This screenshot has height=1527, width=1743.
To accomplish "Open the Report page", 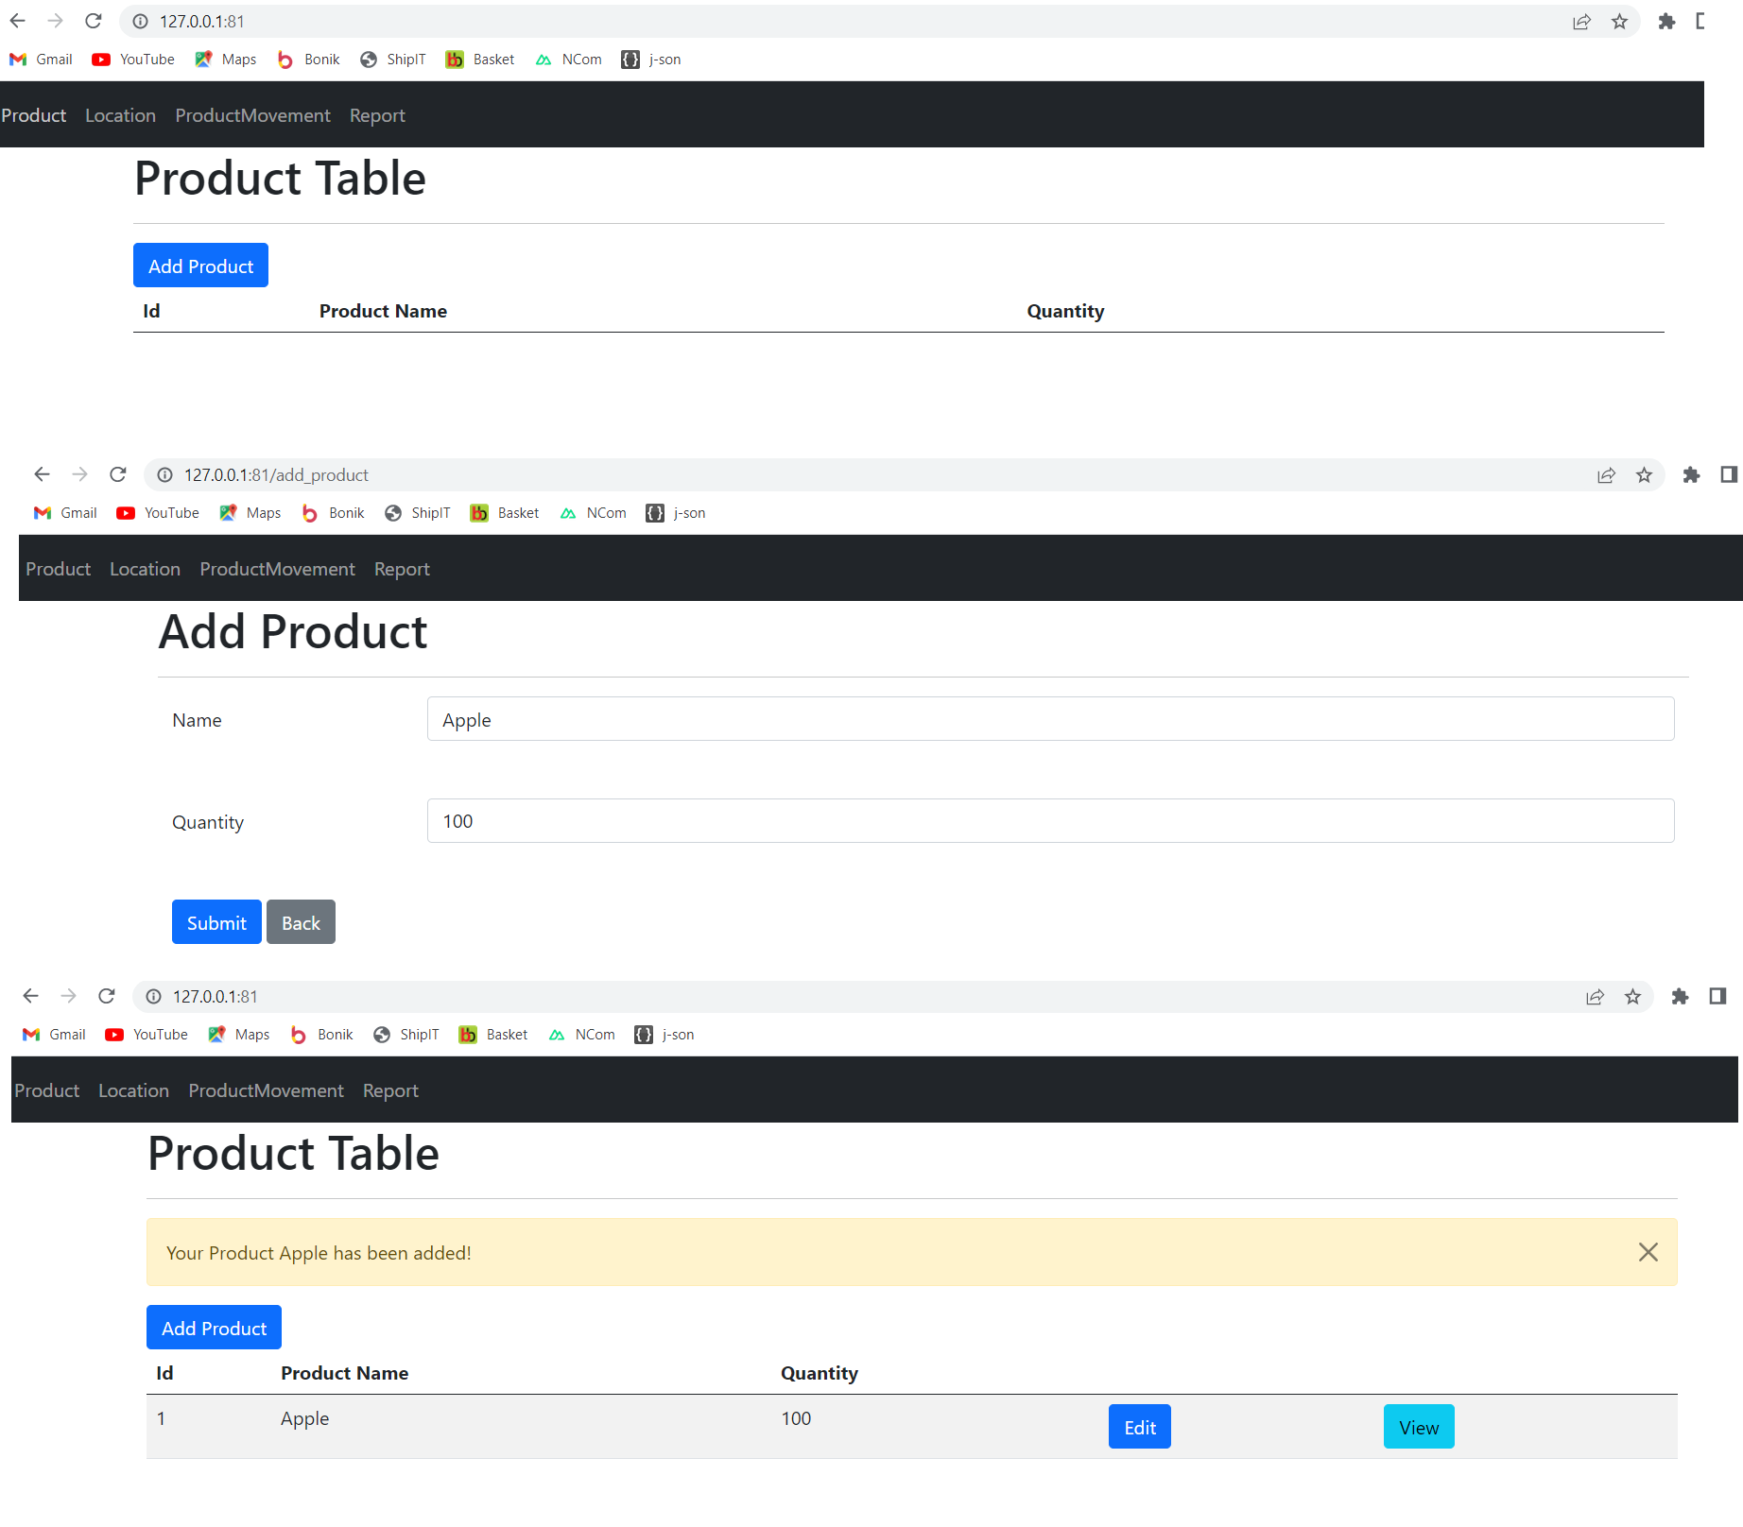I will (x=376, y=114).
